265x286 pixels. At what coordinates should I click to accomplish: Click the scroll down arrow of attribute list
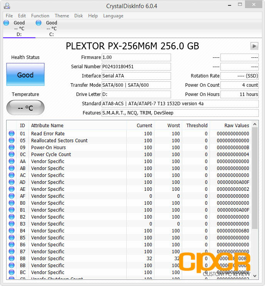(x=255, y=276)
